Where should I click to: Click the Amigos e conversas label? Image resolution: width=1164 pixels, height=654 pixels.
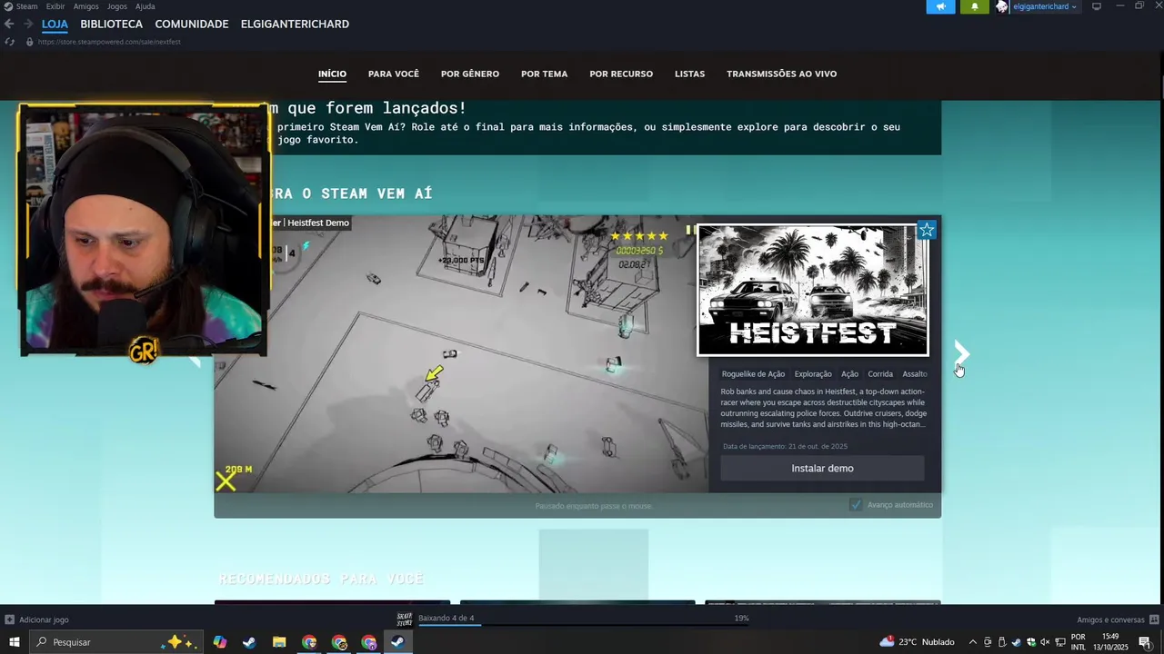tap(1110, 619)
